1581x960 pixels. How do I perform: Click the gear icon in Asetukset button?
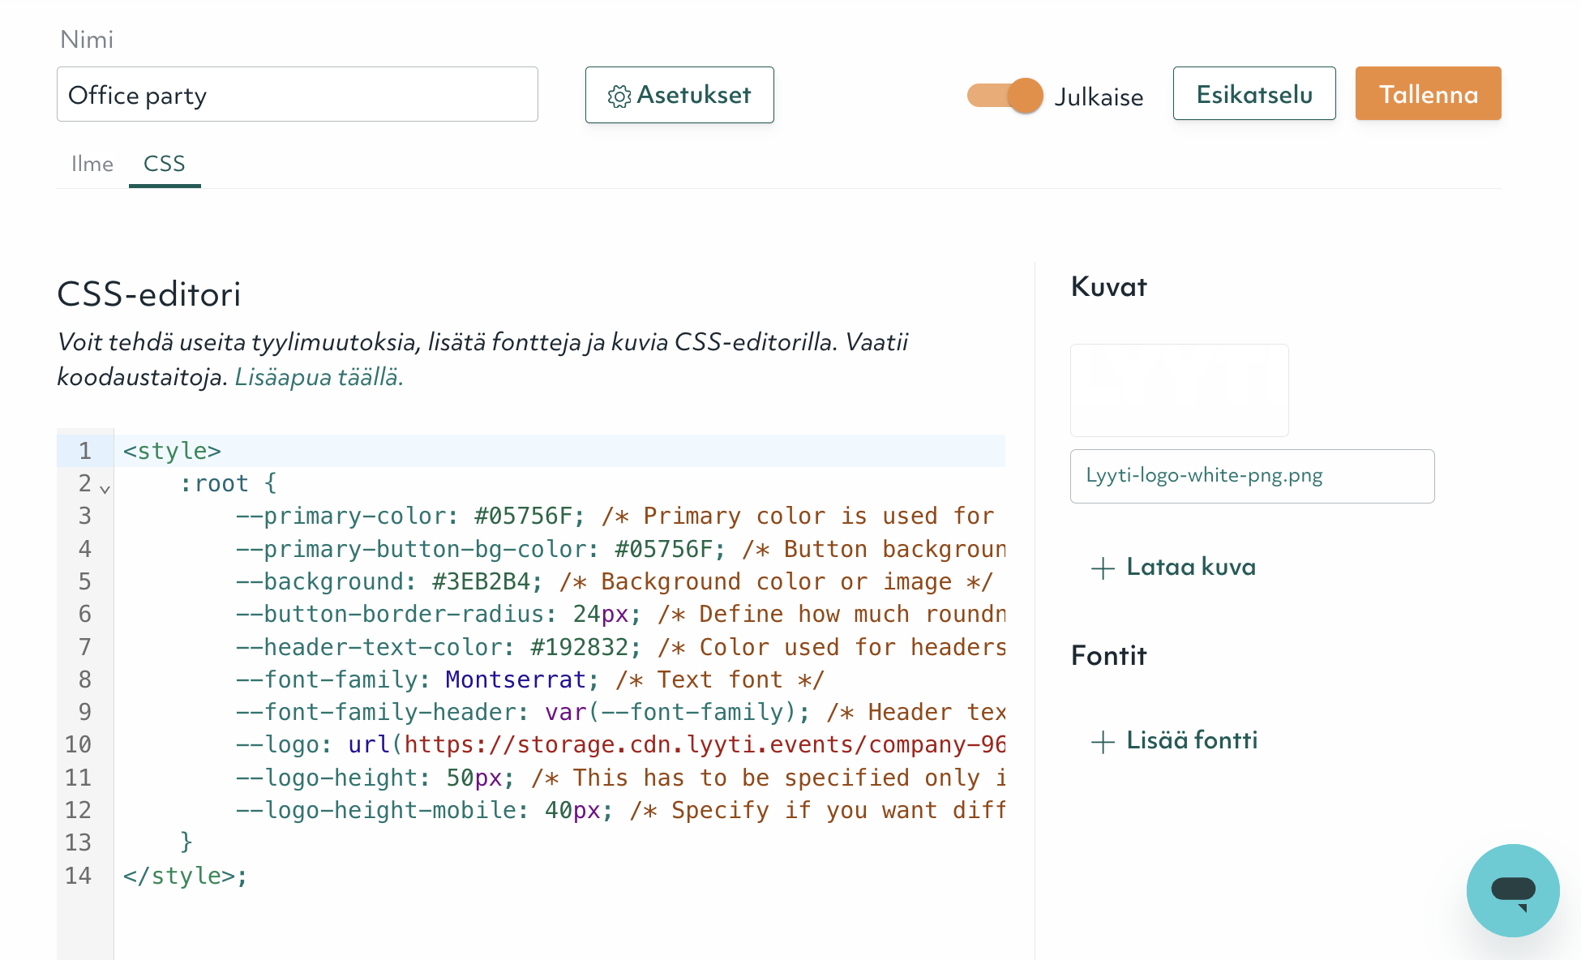(619, 96)
